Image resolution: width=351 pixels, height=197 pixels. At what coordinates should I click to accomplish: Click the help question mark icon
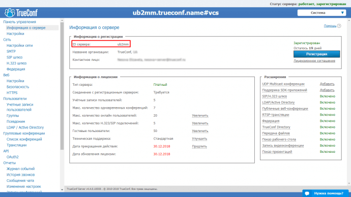coord(339,26)
